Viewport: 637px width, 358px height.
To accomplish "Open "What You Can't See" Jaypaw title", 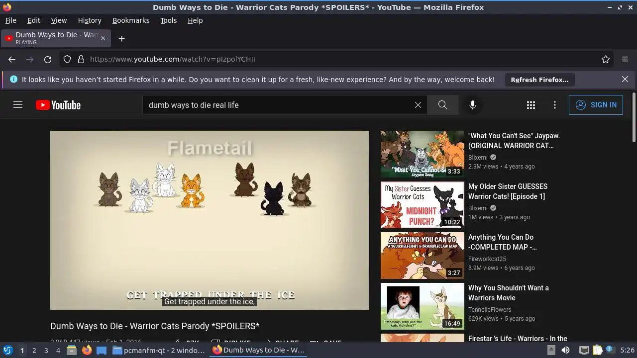I will point(514,141).
